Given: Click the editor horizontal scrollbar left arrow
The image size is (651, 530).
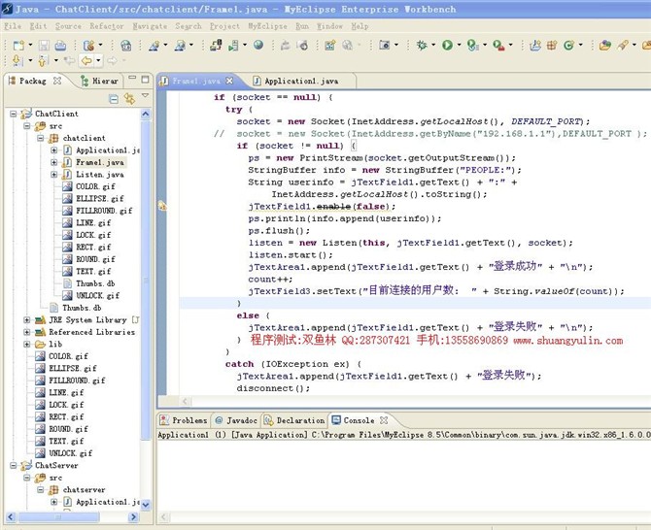Looking at the screenshot, I should pyautogui.click(x=185, y=401).
